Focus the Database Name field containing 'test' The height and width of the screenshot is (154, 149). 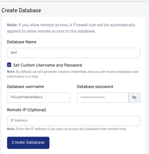pos(73,53)
